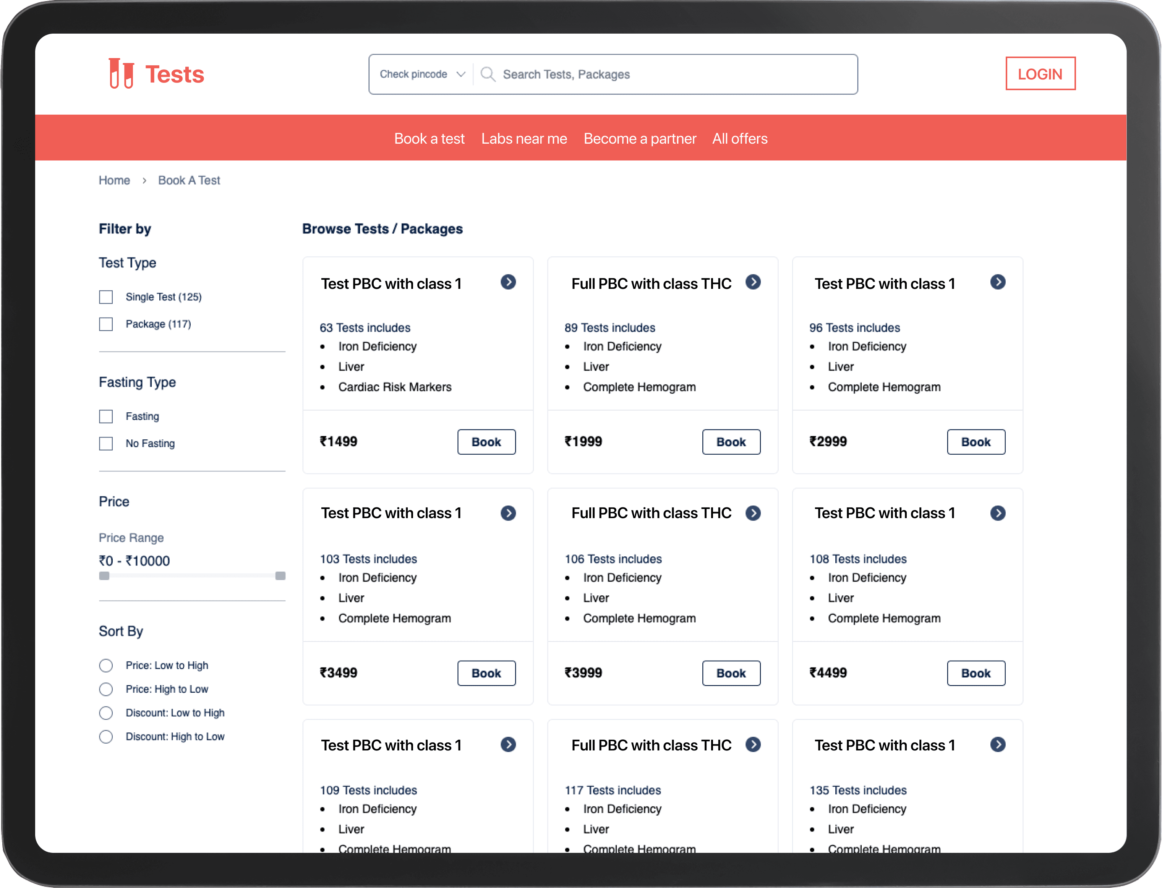The height and width of the screenshot is (888, 1162).
Task: Click the Tests test-tube logo icon
Action: click(121, 73)
